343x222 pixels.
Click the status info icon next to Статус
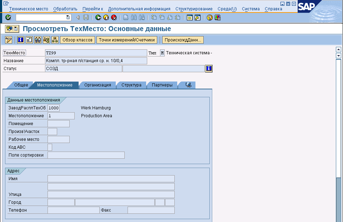point(209,69)
